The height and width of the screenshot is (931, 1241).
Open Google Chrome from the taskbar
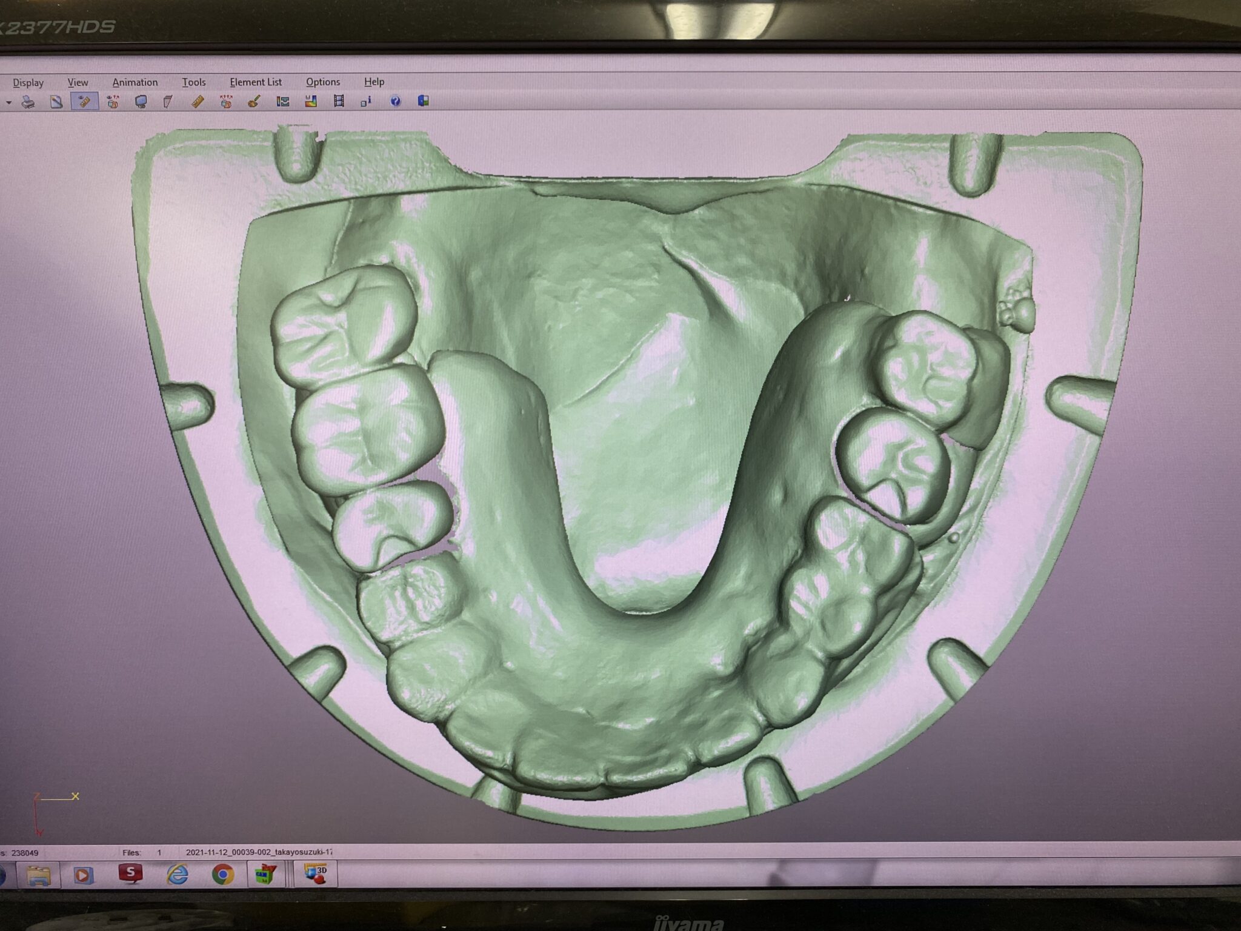(222, 874)
